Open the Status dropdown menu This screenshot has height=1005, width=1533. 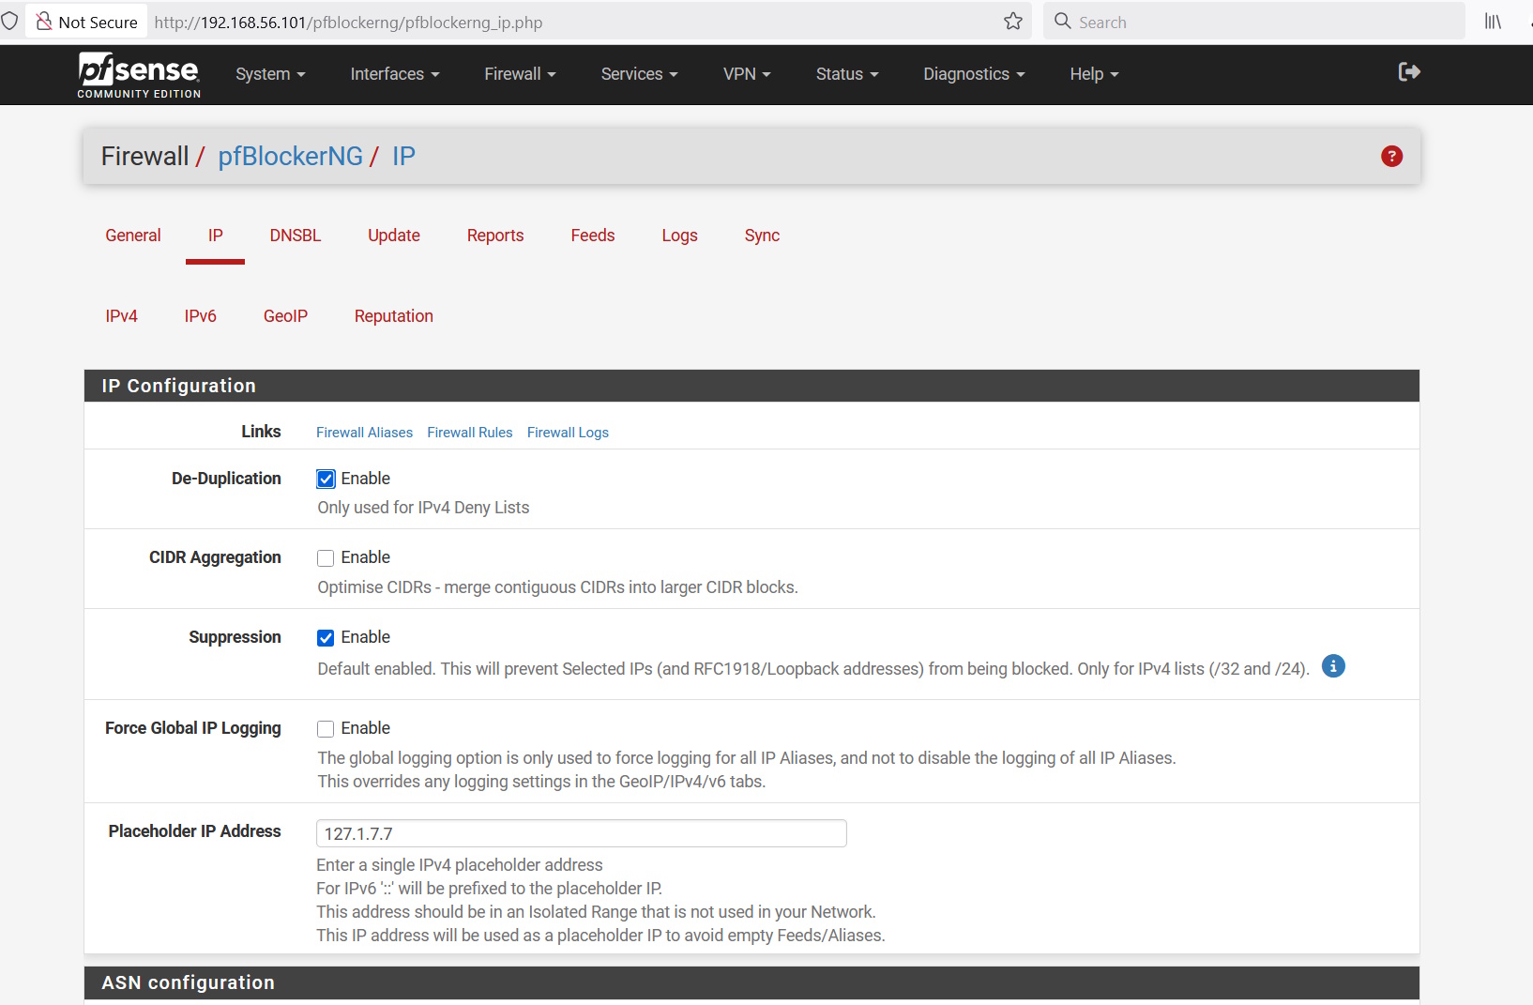pos(847,74)
